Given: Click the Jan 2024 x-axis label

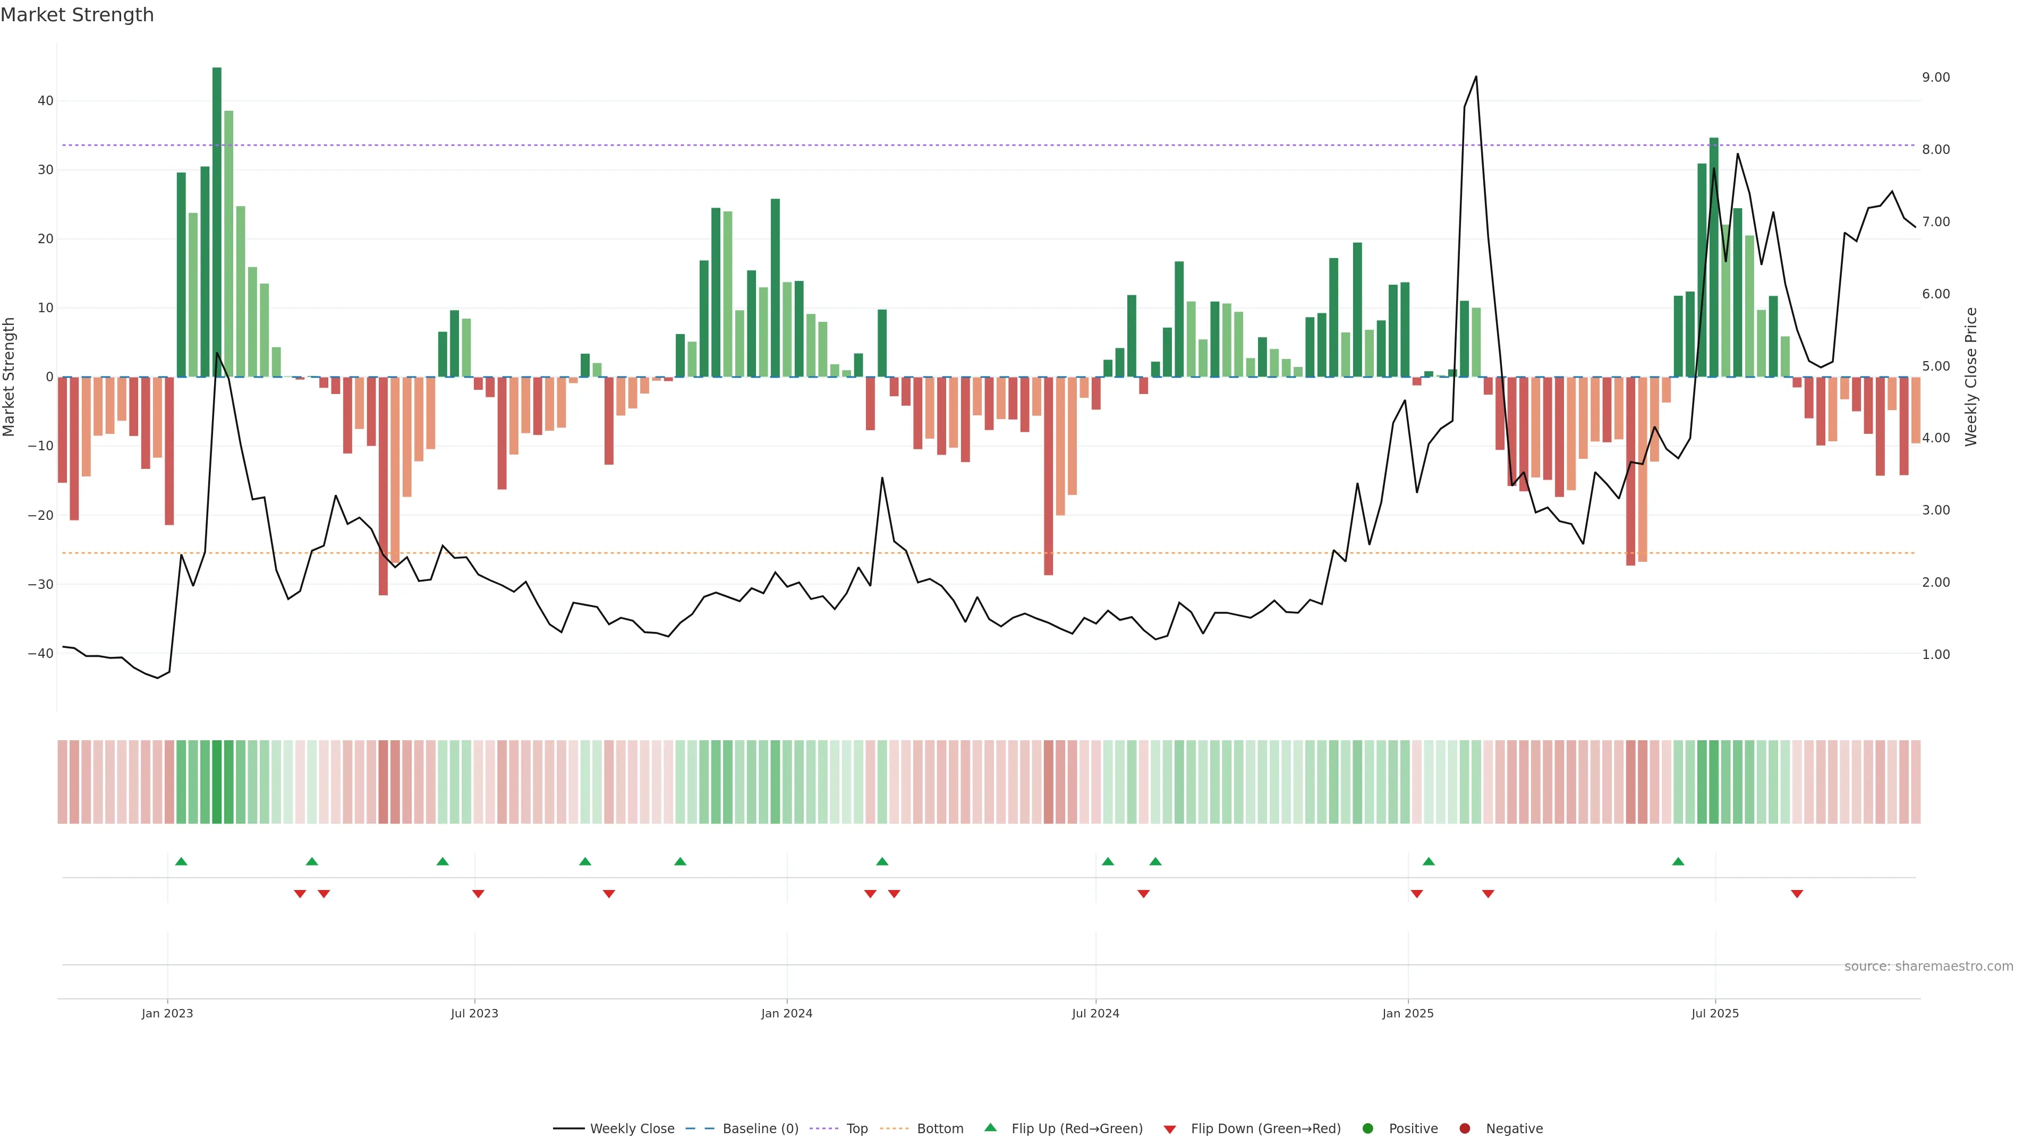Looking at the screenshot, I should (786, 1013).
